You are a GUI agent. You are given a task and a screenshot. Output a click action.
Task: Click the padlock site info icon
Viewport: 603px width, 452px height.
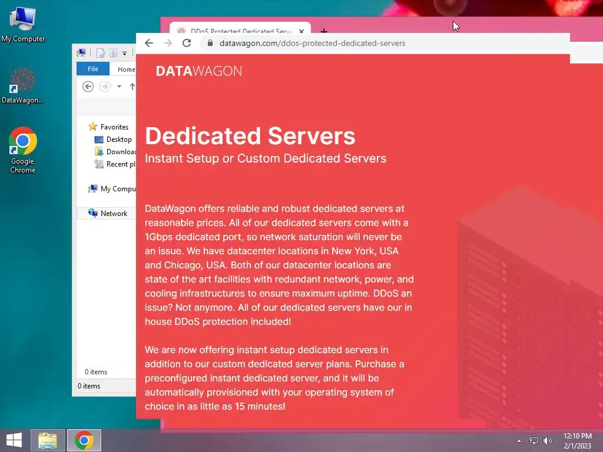pos(210,42)
